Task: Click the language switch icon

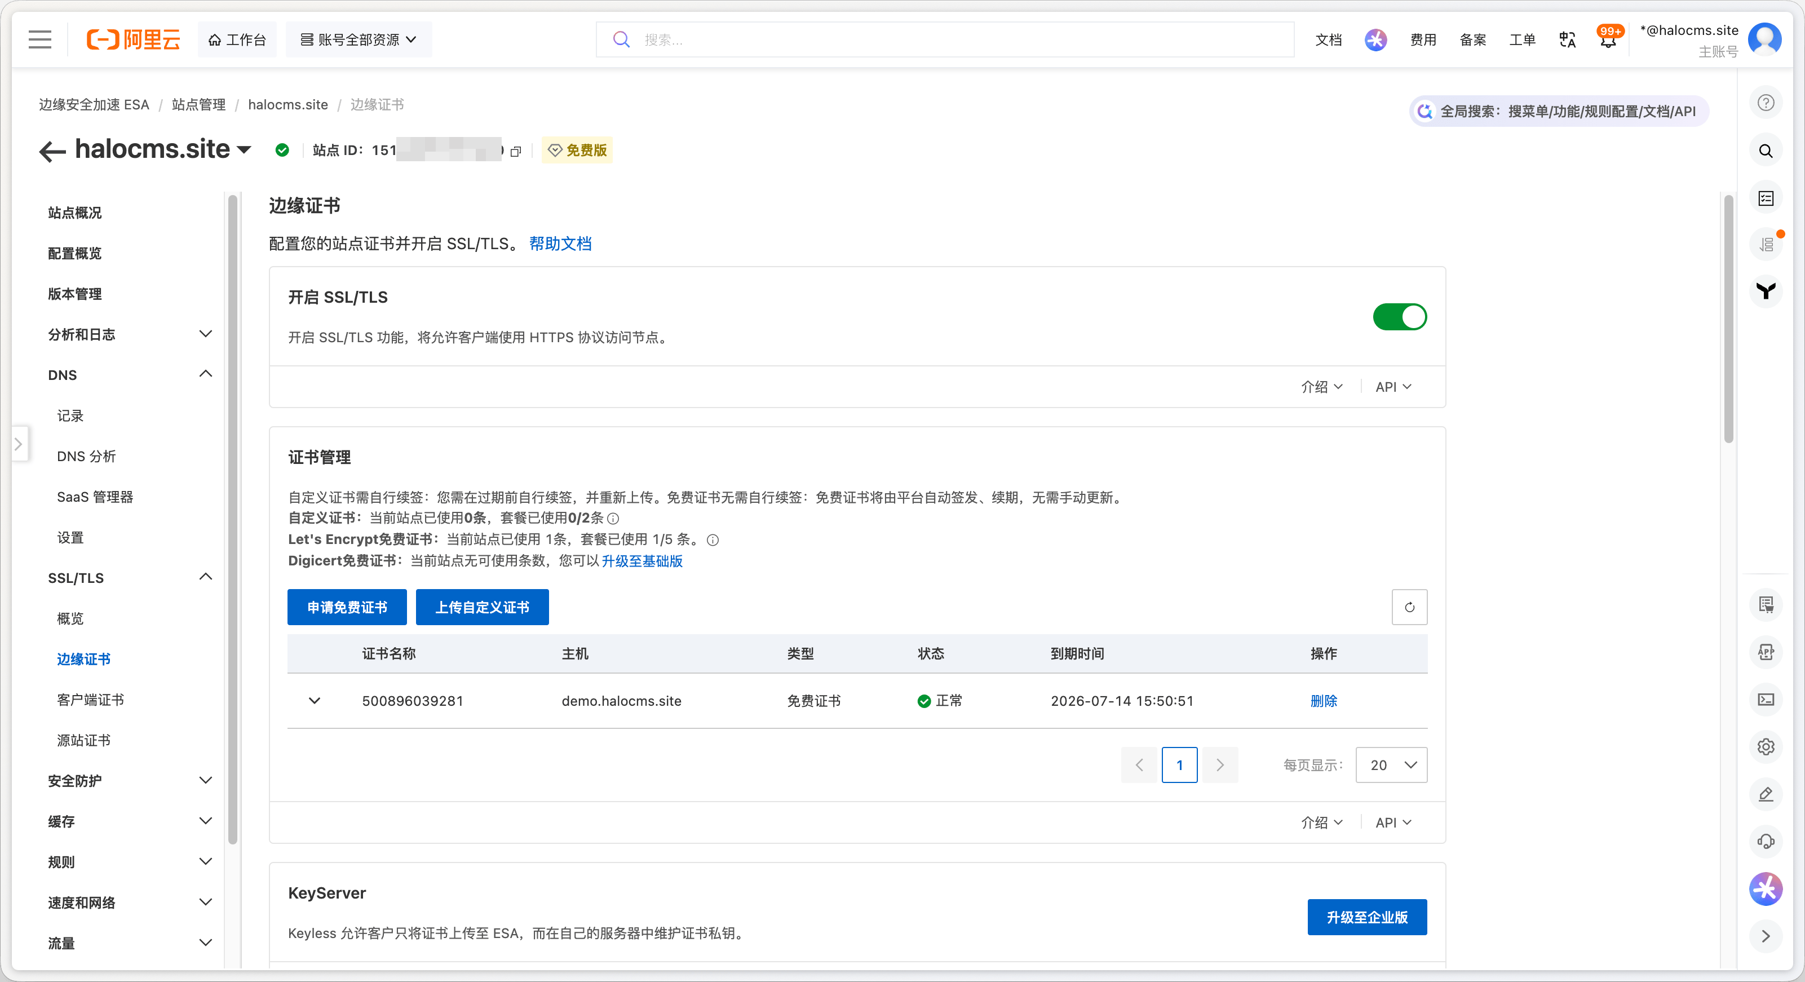Action: pos(1567,40)
